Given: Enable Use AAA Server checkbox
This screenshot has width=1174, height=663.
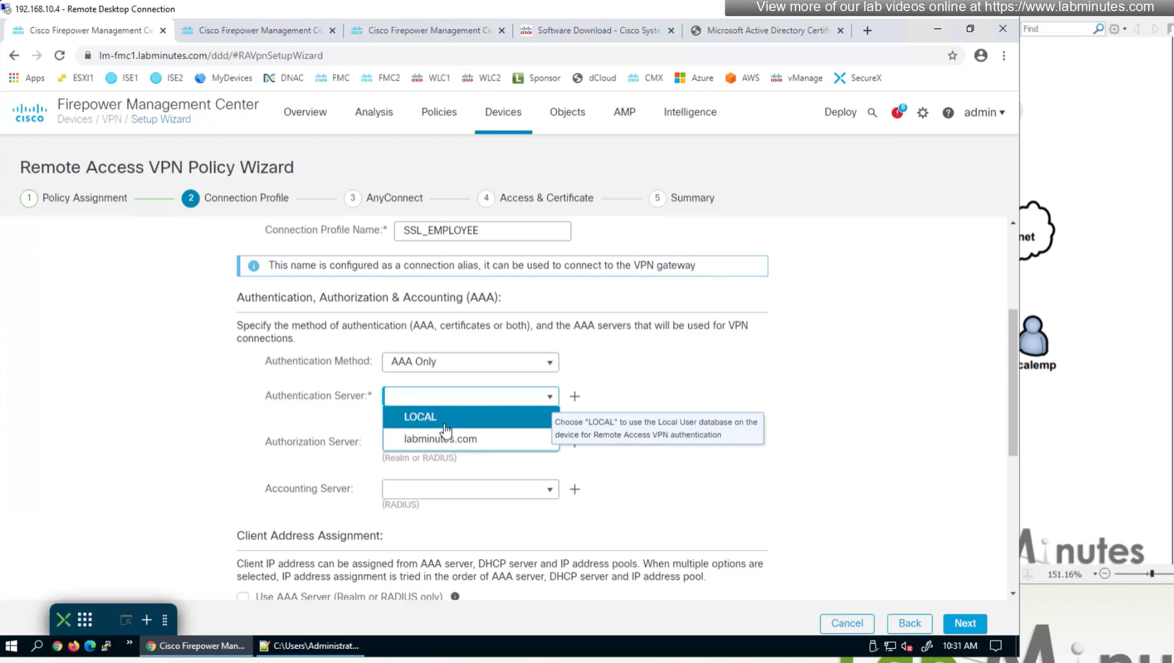Looking at the screenshot, I should click(x=243, y=597).
